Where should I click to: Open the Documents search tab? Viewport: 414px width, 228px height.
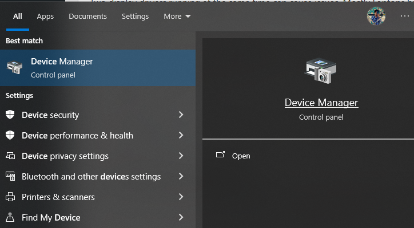[x=87, y=17]
